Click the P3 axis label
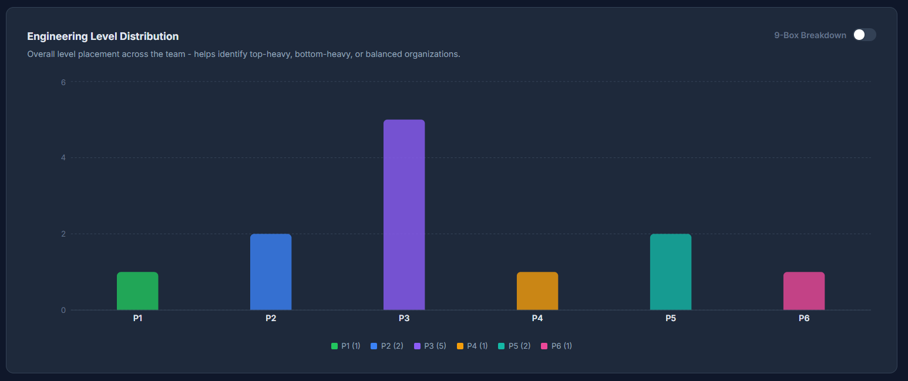Viewport: 908px width, 381px height. point(404,318)
